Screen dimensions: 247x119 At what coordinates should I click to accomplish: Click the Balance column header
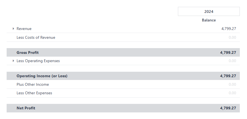pos(209,20)
